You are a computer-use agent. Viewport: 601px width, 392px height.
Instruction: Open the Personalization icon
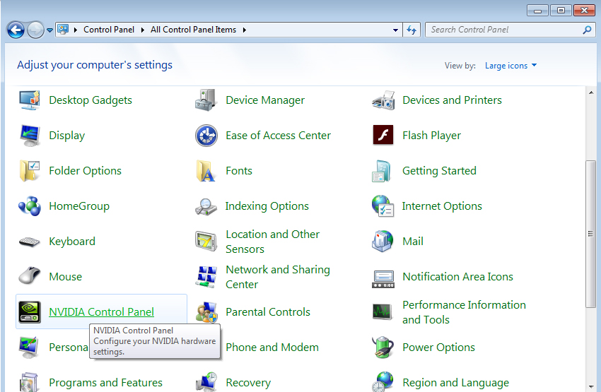coord(30,348)
